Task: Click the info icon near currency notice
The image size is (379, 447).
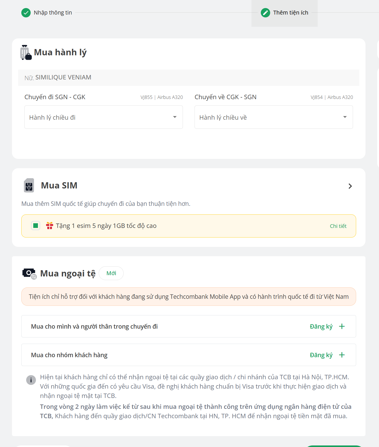Action: (x=31, y=380)
